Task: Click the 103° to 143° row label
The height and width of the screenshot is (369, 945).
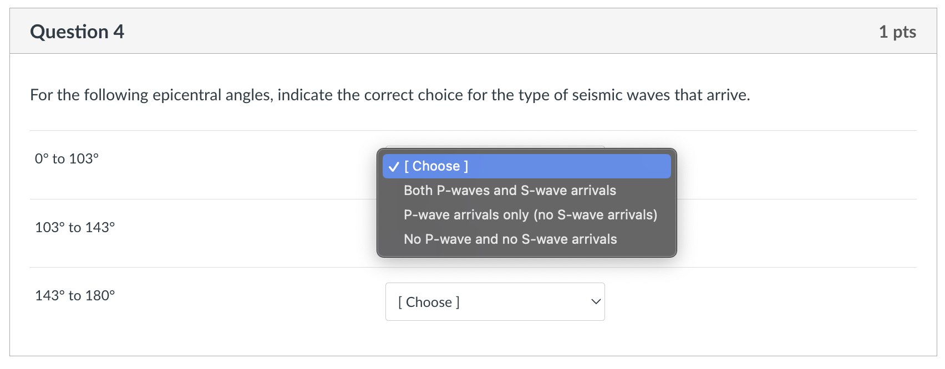Action: tap(75, 227)
